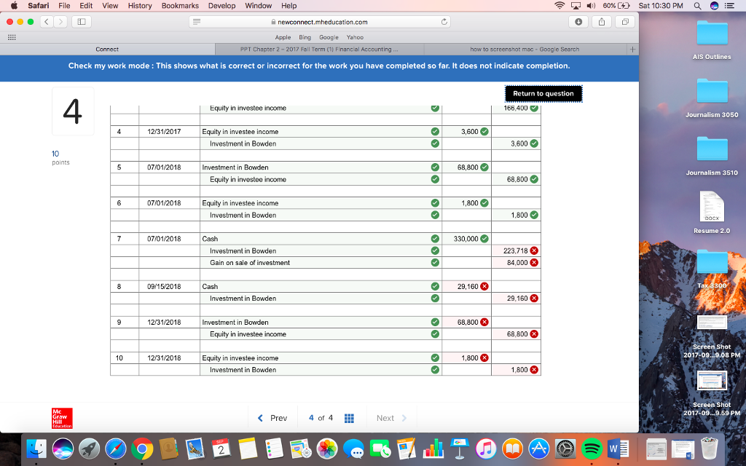The width and height of the screenshot is (746, 466).
Task: Open iTunes music icon in dock
Action: tap(486, 449)
